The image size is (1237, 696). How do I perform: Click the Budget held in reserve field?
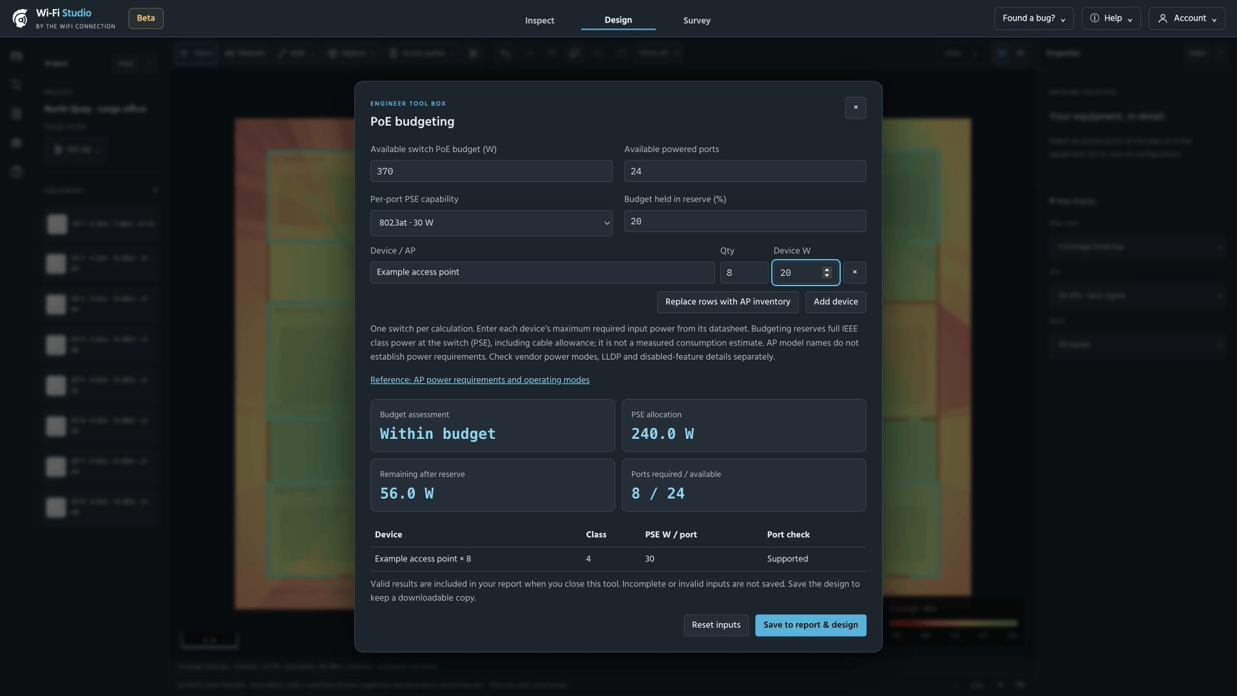coord(745,221)
